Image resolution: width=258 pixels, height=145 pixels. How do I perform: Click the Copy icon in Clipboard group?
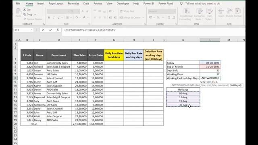[25, 14]
